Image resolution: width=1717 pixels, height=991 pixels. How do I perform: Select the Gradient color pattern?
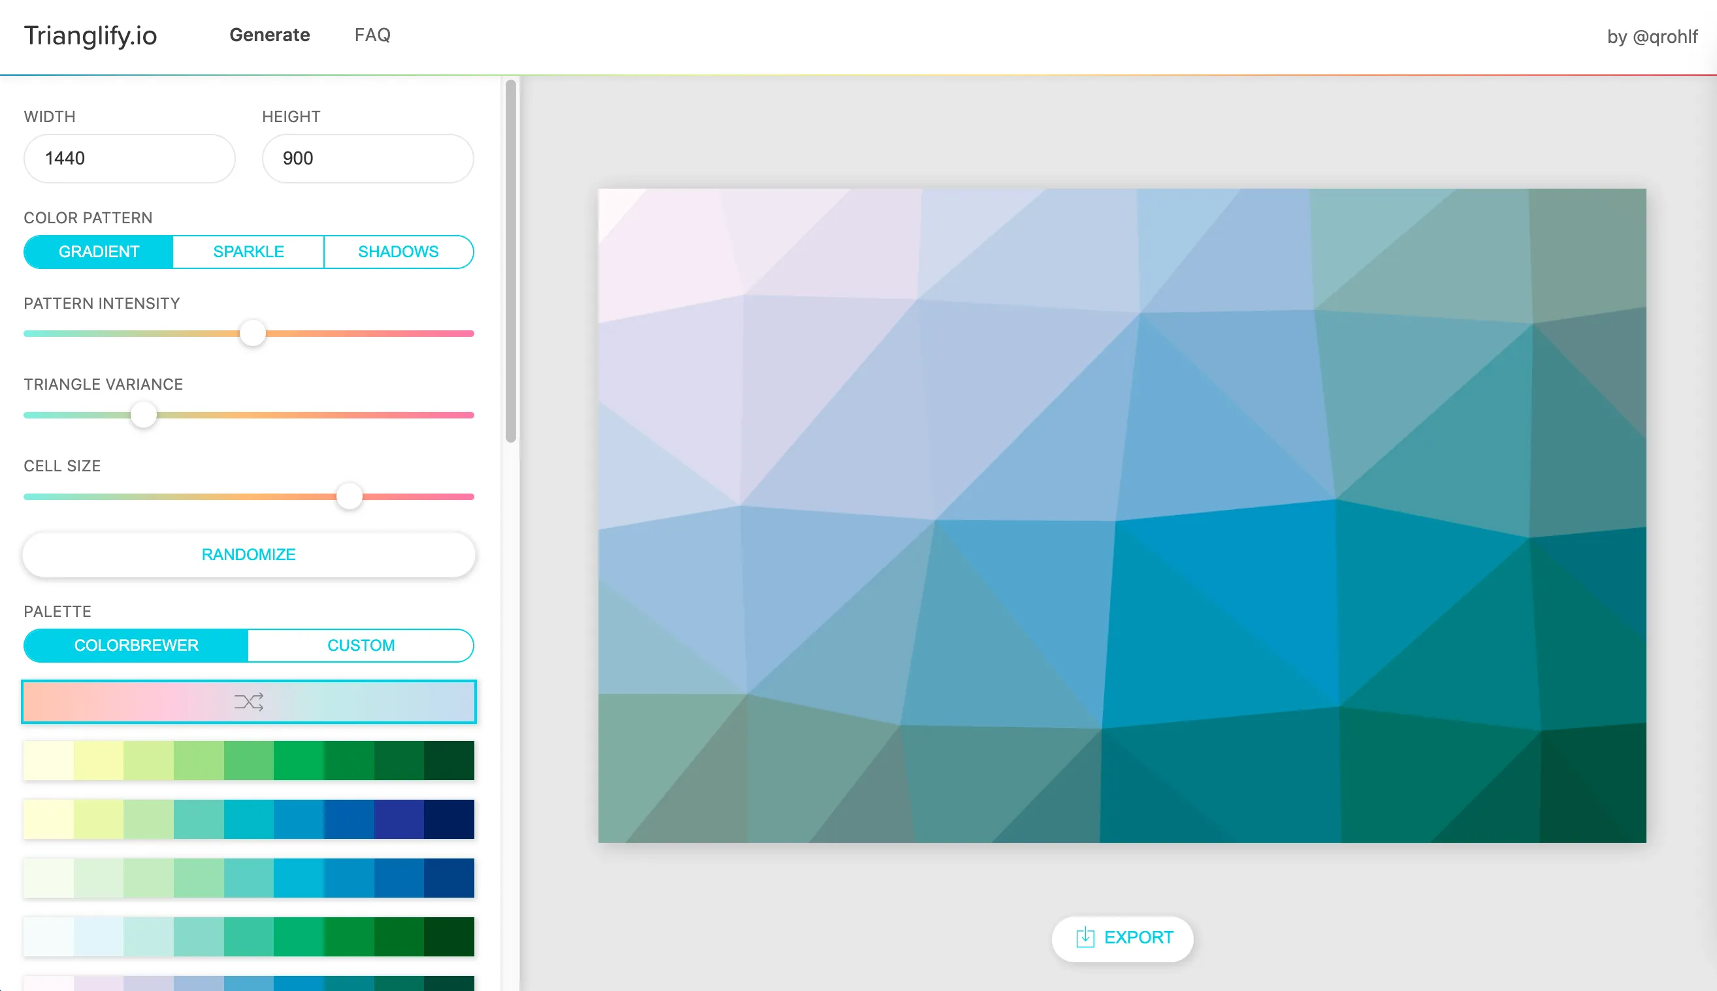tap(99, 252)
